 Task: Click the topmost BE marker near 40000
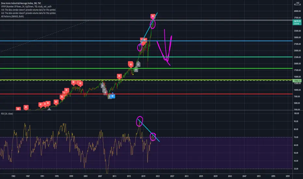(x=153, y=17)
